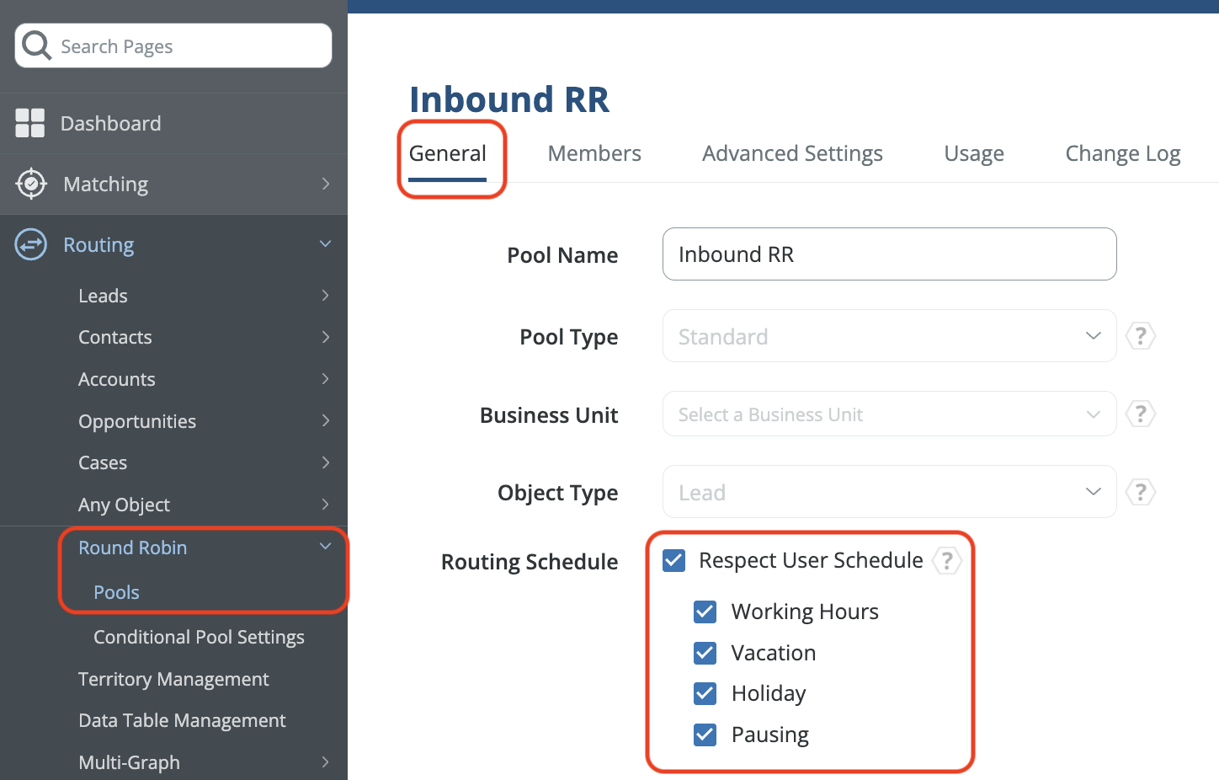The height and width of the screenshot is (780, 1219).
Task: Open help icon beside Business Unit
Action: 1141,414
